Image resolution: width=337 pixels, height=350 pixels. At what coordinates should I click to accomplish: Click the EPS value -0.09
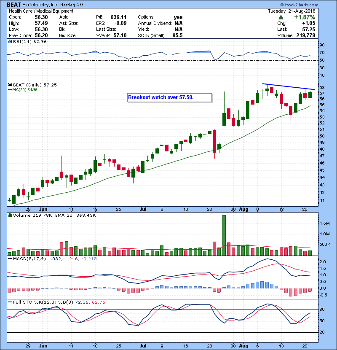[x=120, y=23]
